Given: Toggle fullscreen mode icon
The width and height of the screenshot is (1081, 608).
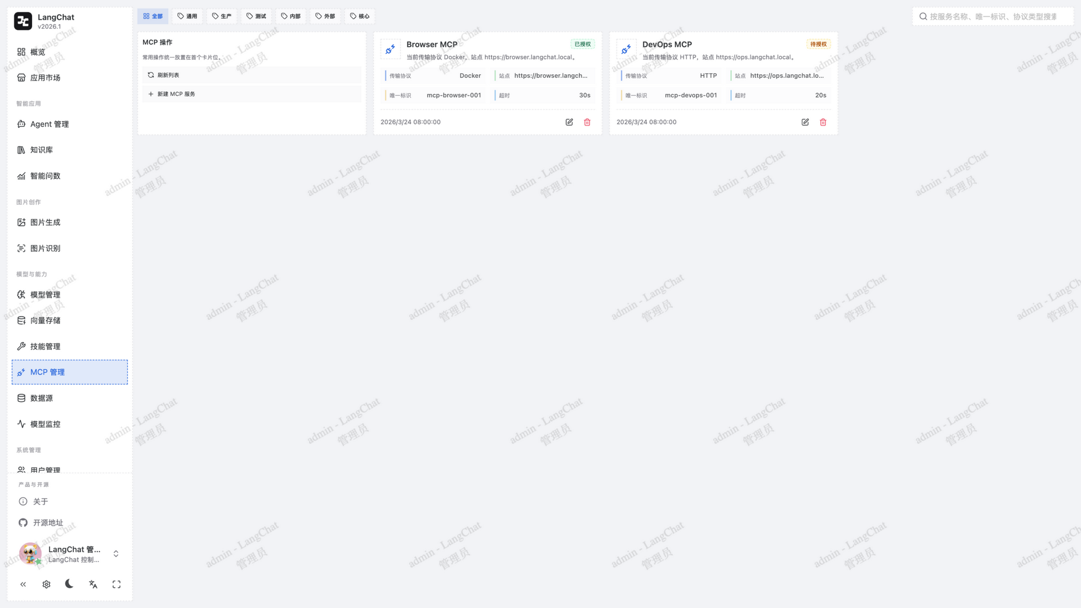Looking at the screenshot, I should click(117, 584).
